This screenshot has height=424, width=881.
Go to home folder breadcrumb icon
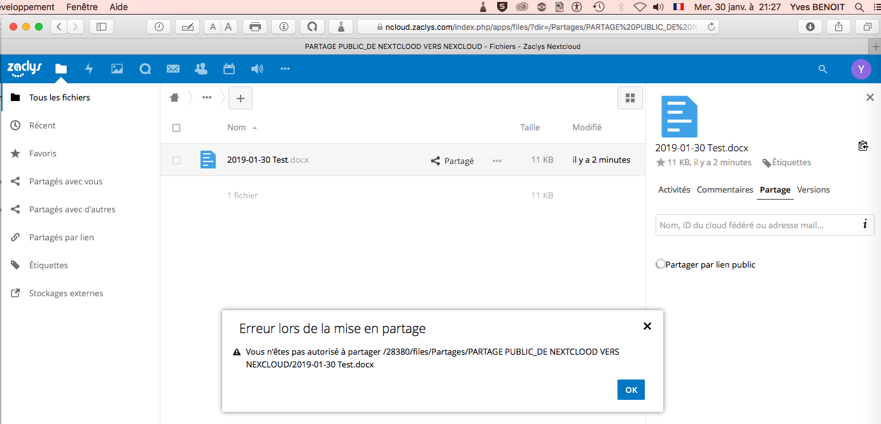174,98
